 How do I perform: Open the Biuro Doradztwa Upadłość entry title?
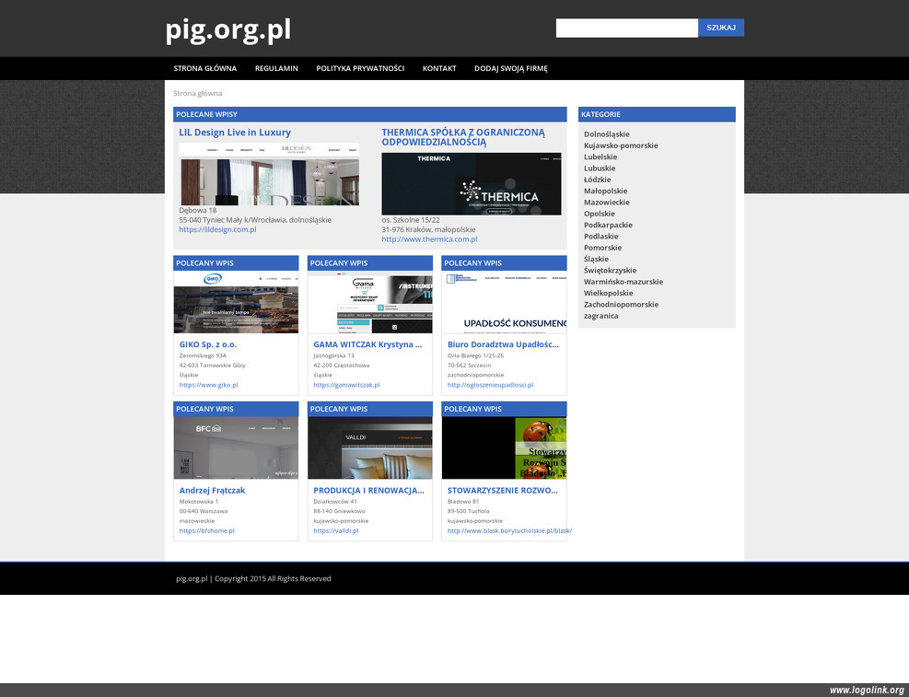click(503, 344)
